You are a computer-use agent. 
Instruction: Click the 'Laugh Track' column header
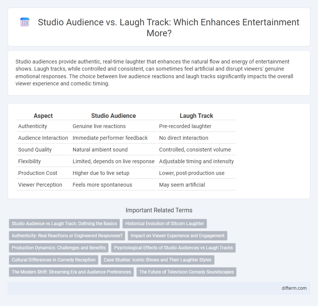(196, 116)
